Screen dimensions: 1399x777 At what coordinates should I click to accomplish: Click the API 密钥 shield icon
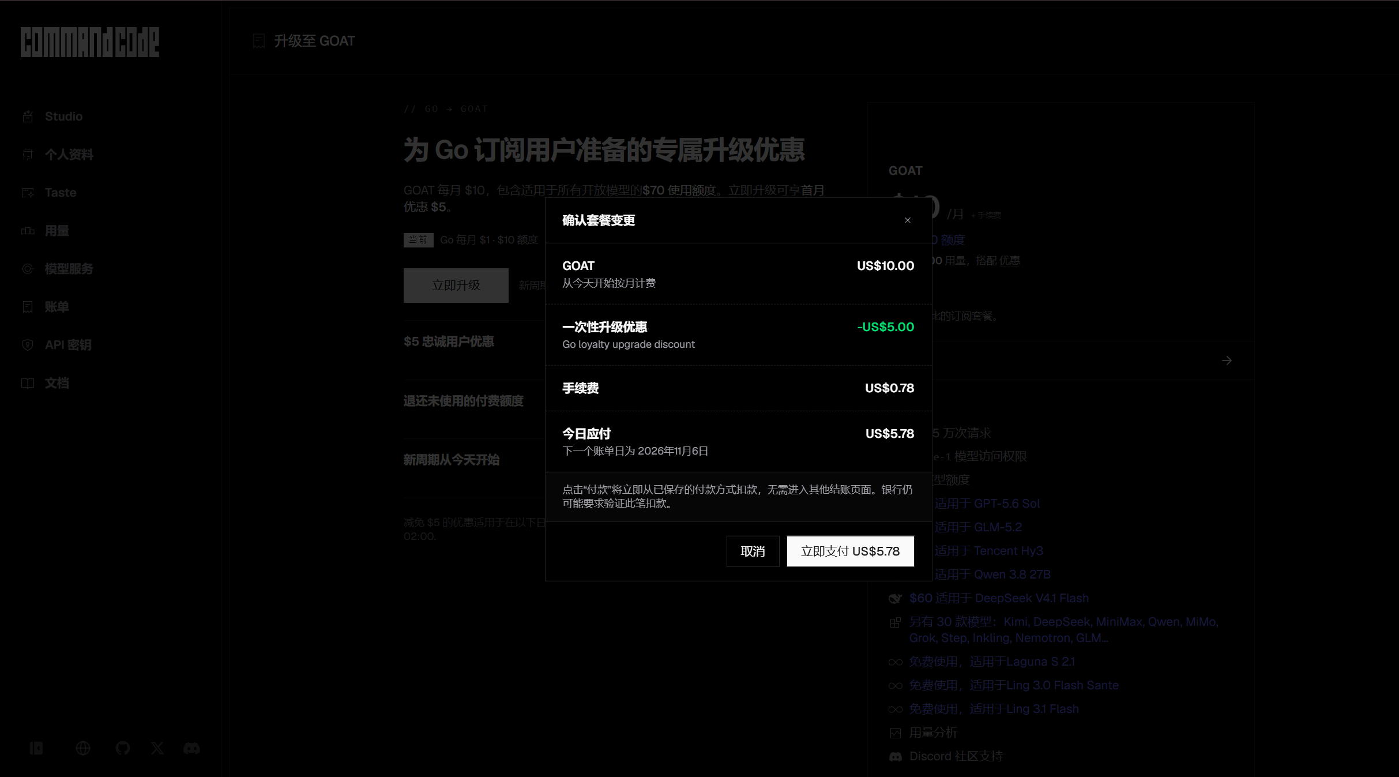click(x=28, y=345)
